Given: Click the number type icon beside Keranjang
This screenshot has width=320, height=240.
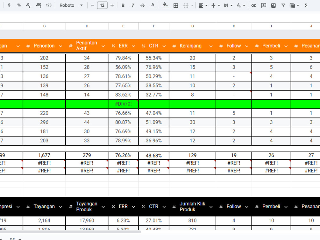Looking at the screenshot, I should click(174, 46).
